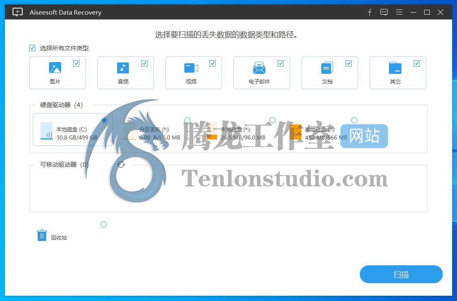Click the 回收站 recycle bin icon
457x301 pixels.
tap(42, 235)
